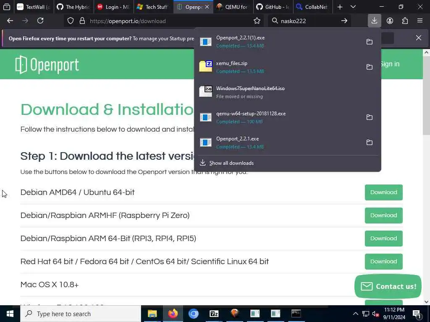The image size is (430, 322).
Task: Click the taskbar search box
Action: 81,314
